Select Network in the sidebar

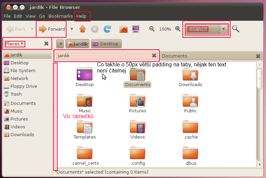[27, 78]
